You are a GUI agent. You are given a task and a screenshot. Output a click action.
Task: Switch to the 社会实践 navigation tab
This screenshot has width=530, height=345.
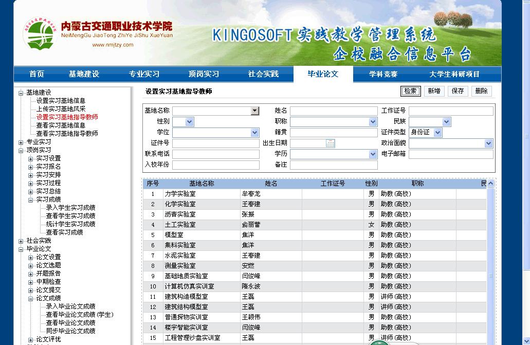263,74
